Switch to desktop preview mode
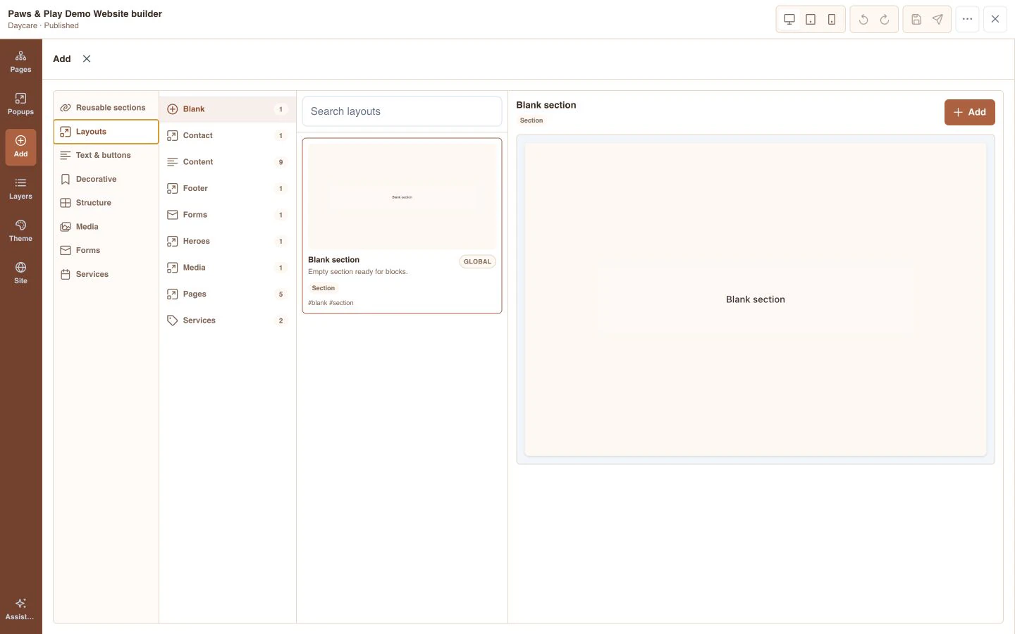1015x634 pixels. pyautogui.click(x=789, y=20)
